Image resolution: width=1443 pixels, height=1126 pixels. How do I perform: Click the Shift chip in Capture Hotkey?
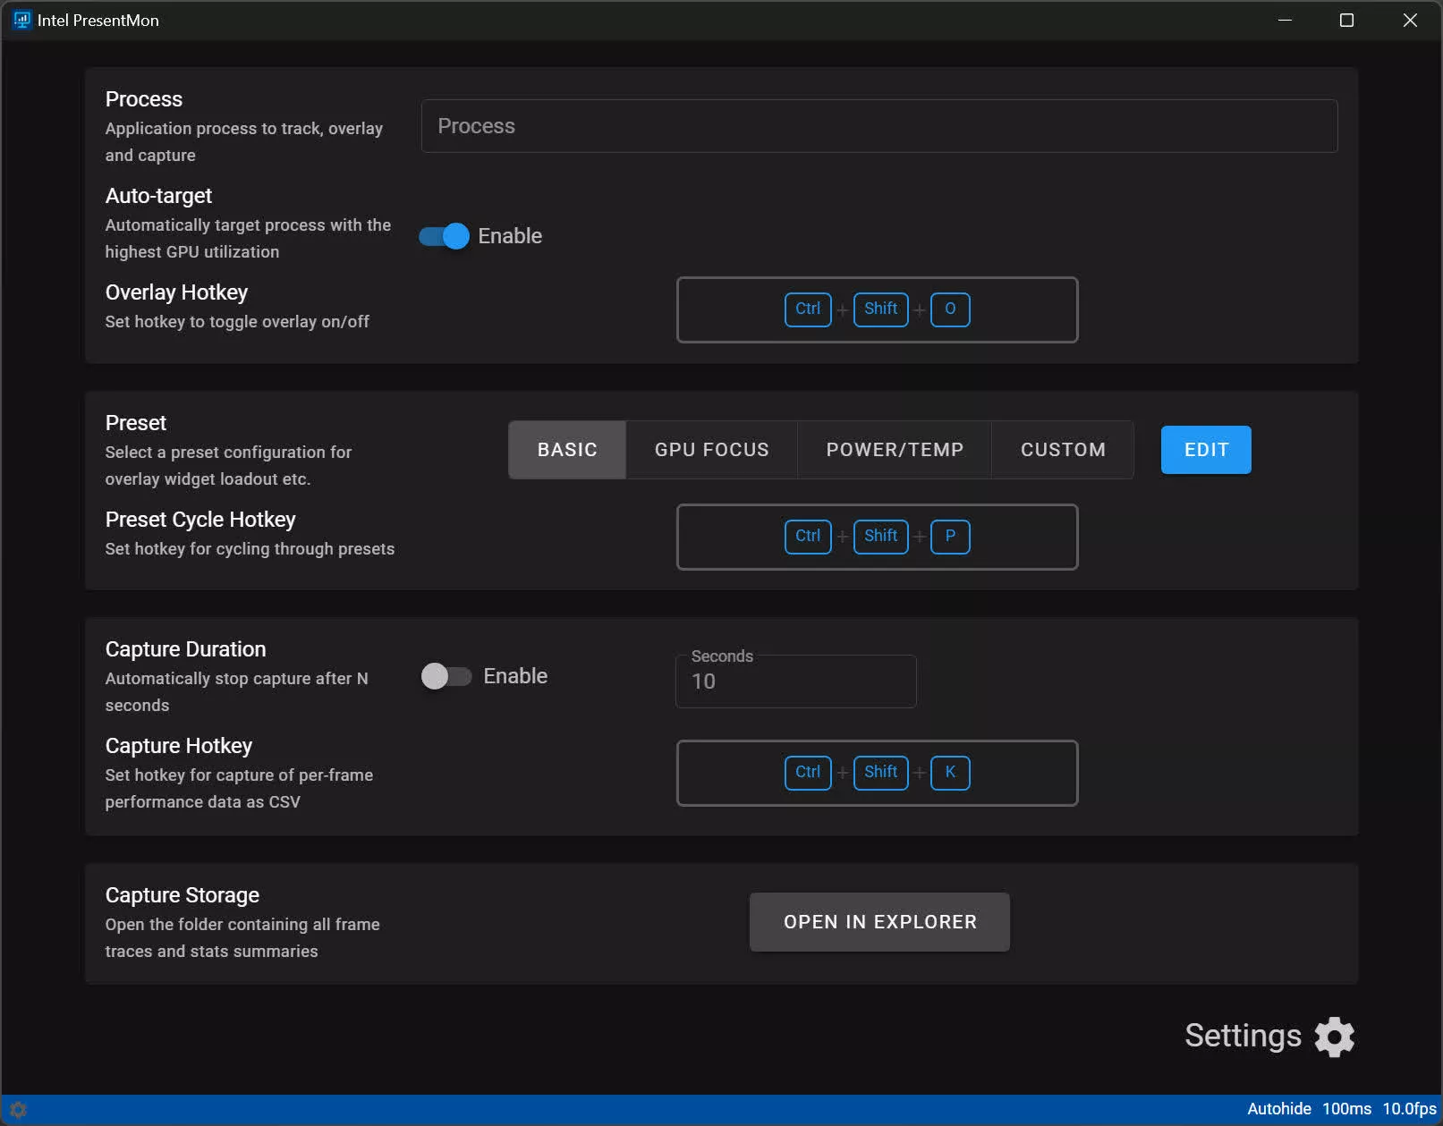pos(880,773)
